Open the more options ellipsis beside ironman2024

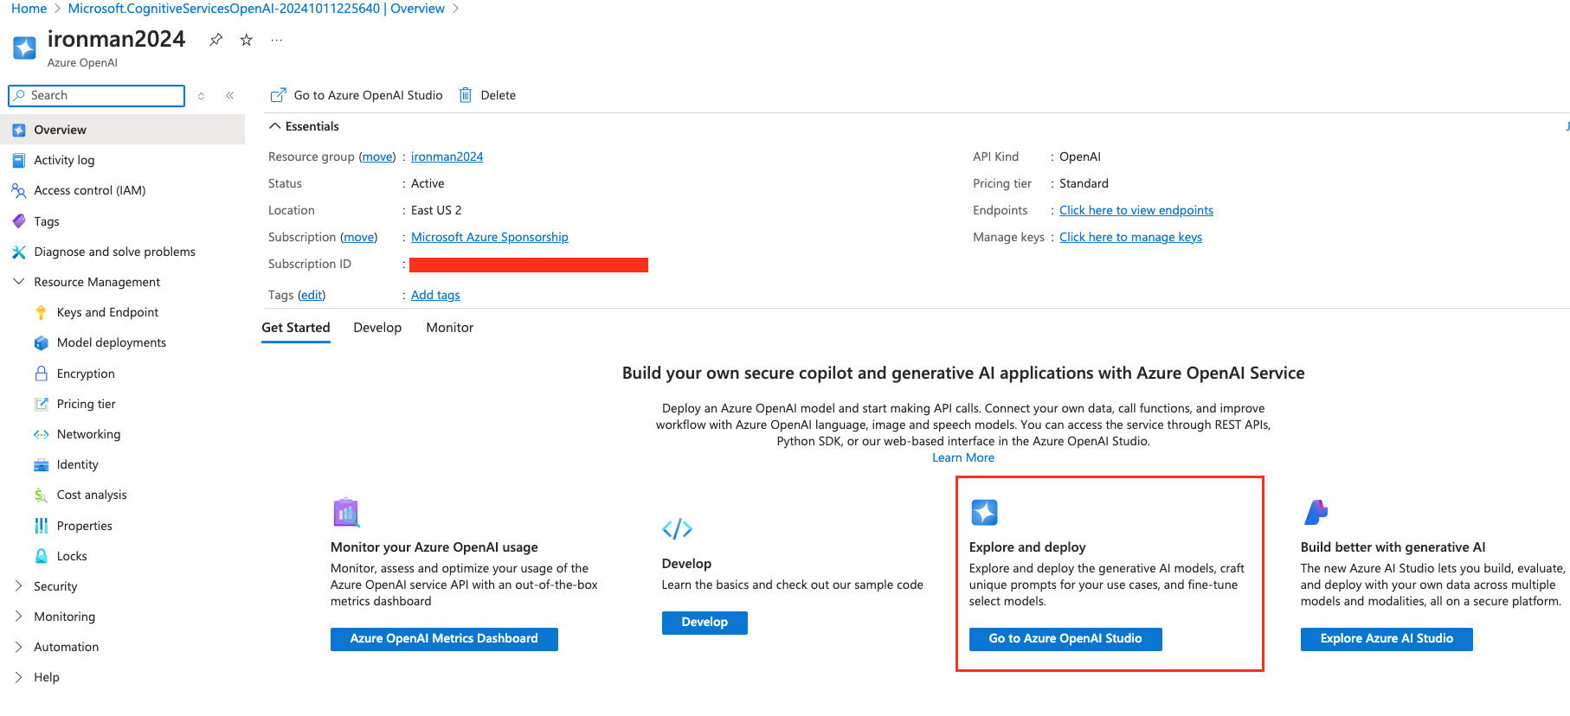pos(277,40)
